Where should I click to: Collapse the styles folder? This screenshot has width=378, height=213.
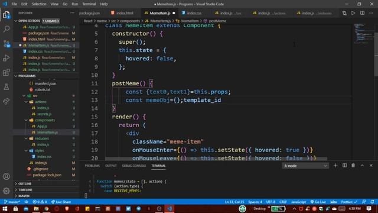tap(26, 150)
